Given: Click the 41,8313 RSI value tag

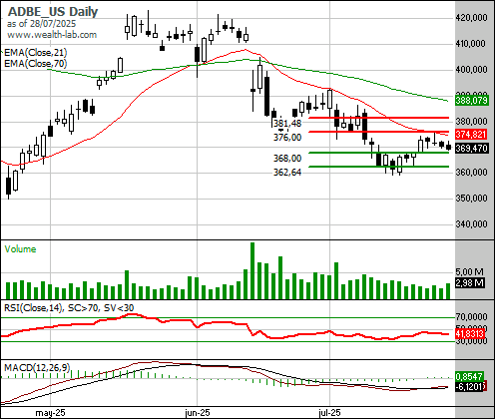Looking at the screenshot, I should point(470,333).
